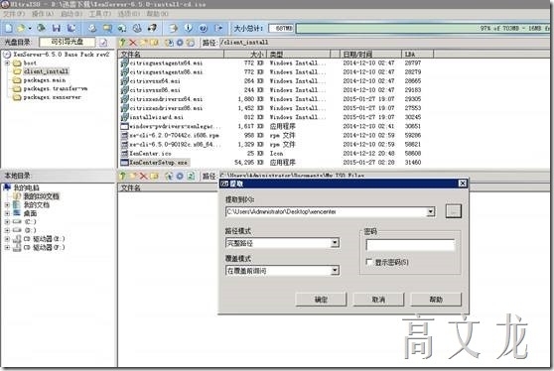The image size is (554, 371).
Task: Click the disc capacity usage bar showing 97%
Action: tap(423, 28)
